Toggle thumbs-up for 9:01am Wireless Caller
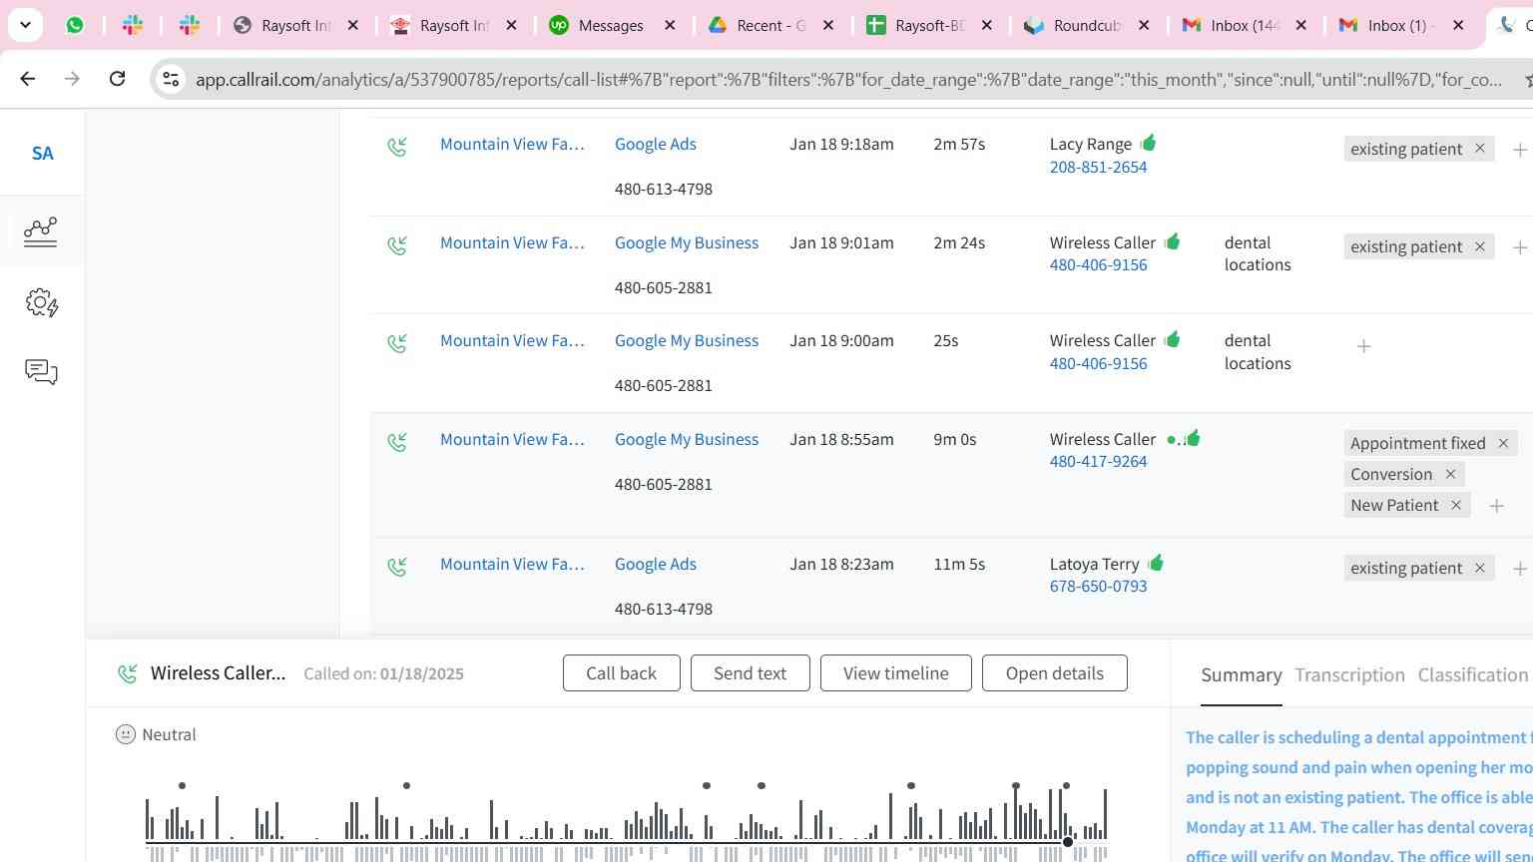 (x=1172, y=240)
